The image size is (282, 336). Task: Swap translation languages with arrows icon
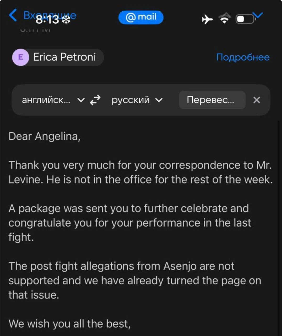(95, 100)
